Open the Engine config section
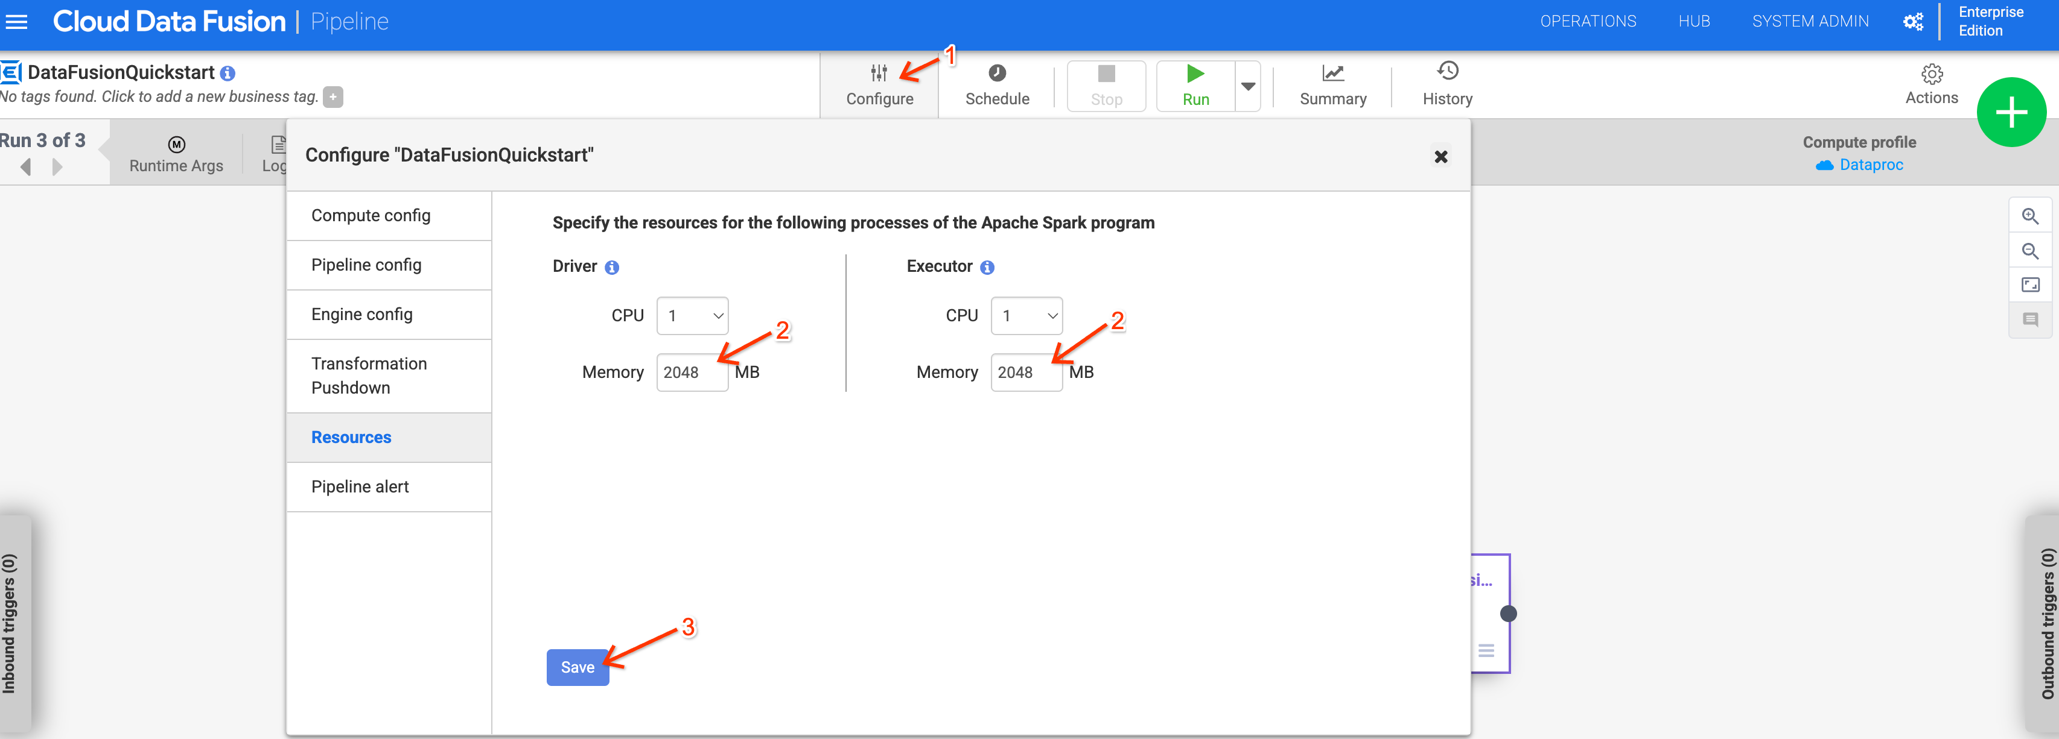 [x=361, y=312]
